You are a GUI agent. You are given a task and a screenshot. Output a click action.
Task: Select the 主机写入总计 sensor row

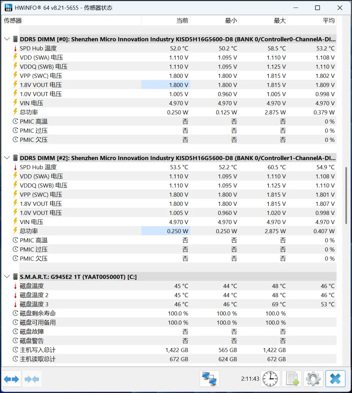[x=38, y=350]
